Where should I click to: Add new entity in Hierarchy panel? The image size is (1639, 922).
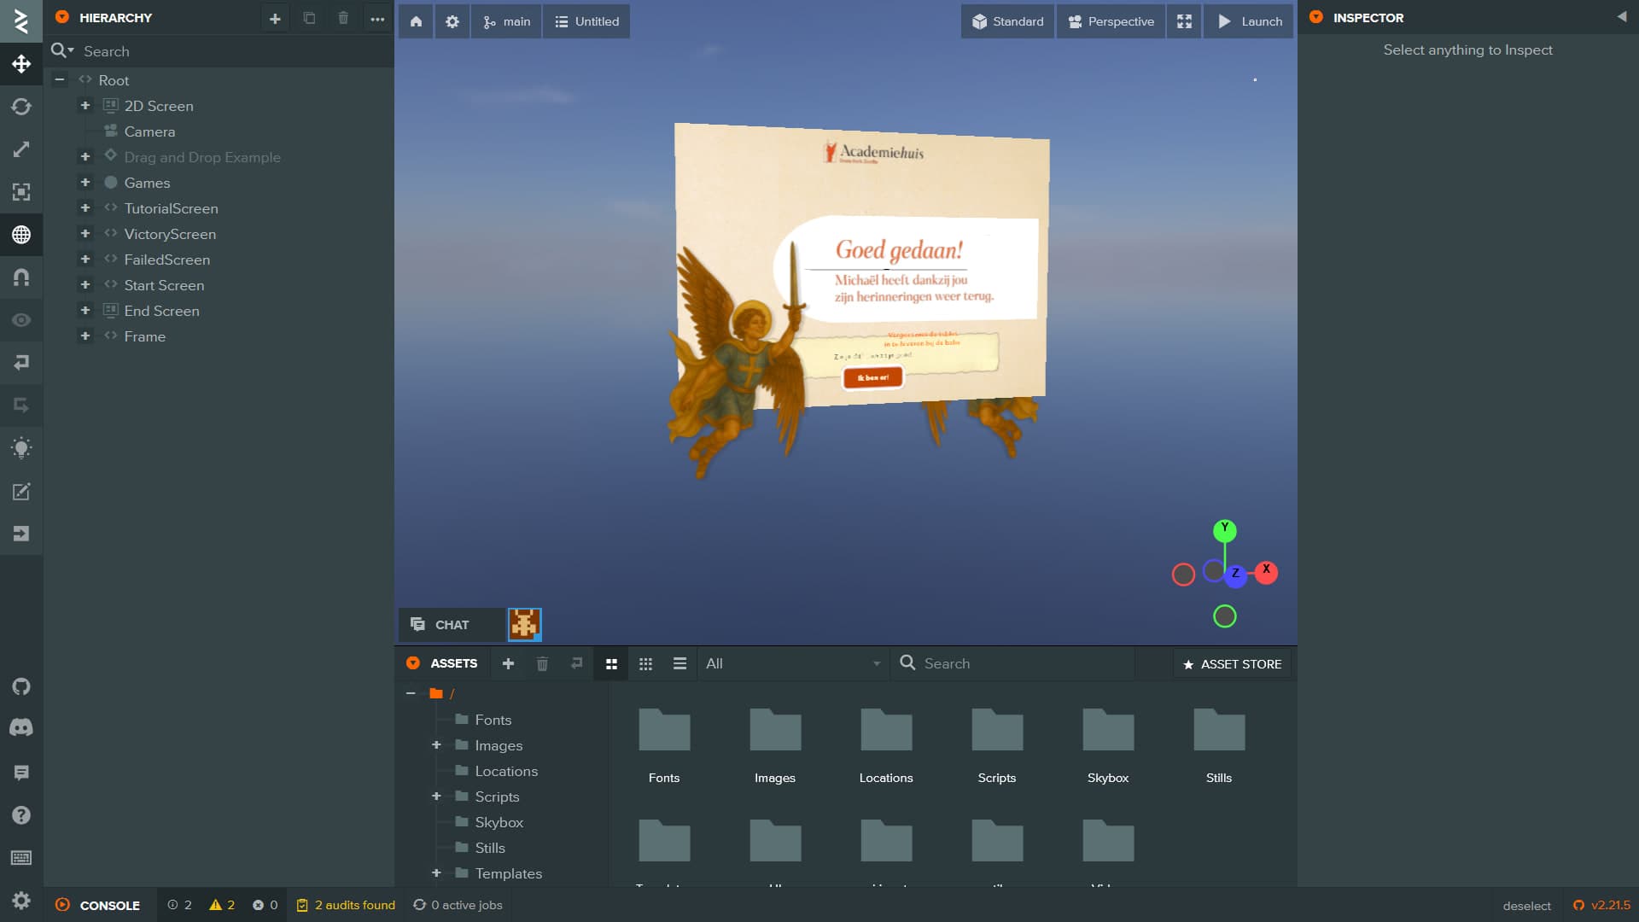[x=275, y=18]
